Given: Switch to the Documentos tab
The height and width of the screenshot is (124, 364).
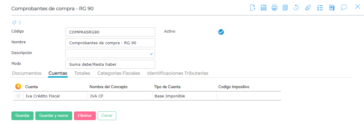Looking at the screenshot, I should click(x=26, y=73).
